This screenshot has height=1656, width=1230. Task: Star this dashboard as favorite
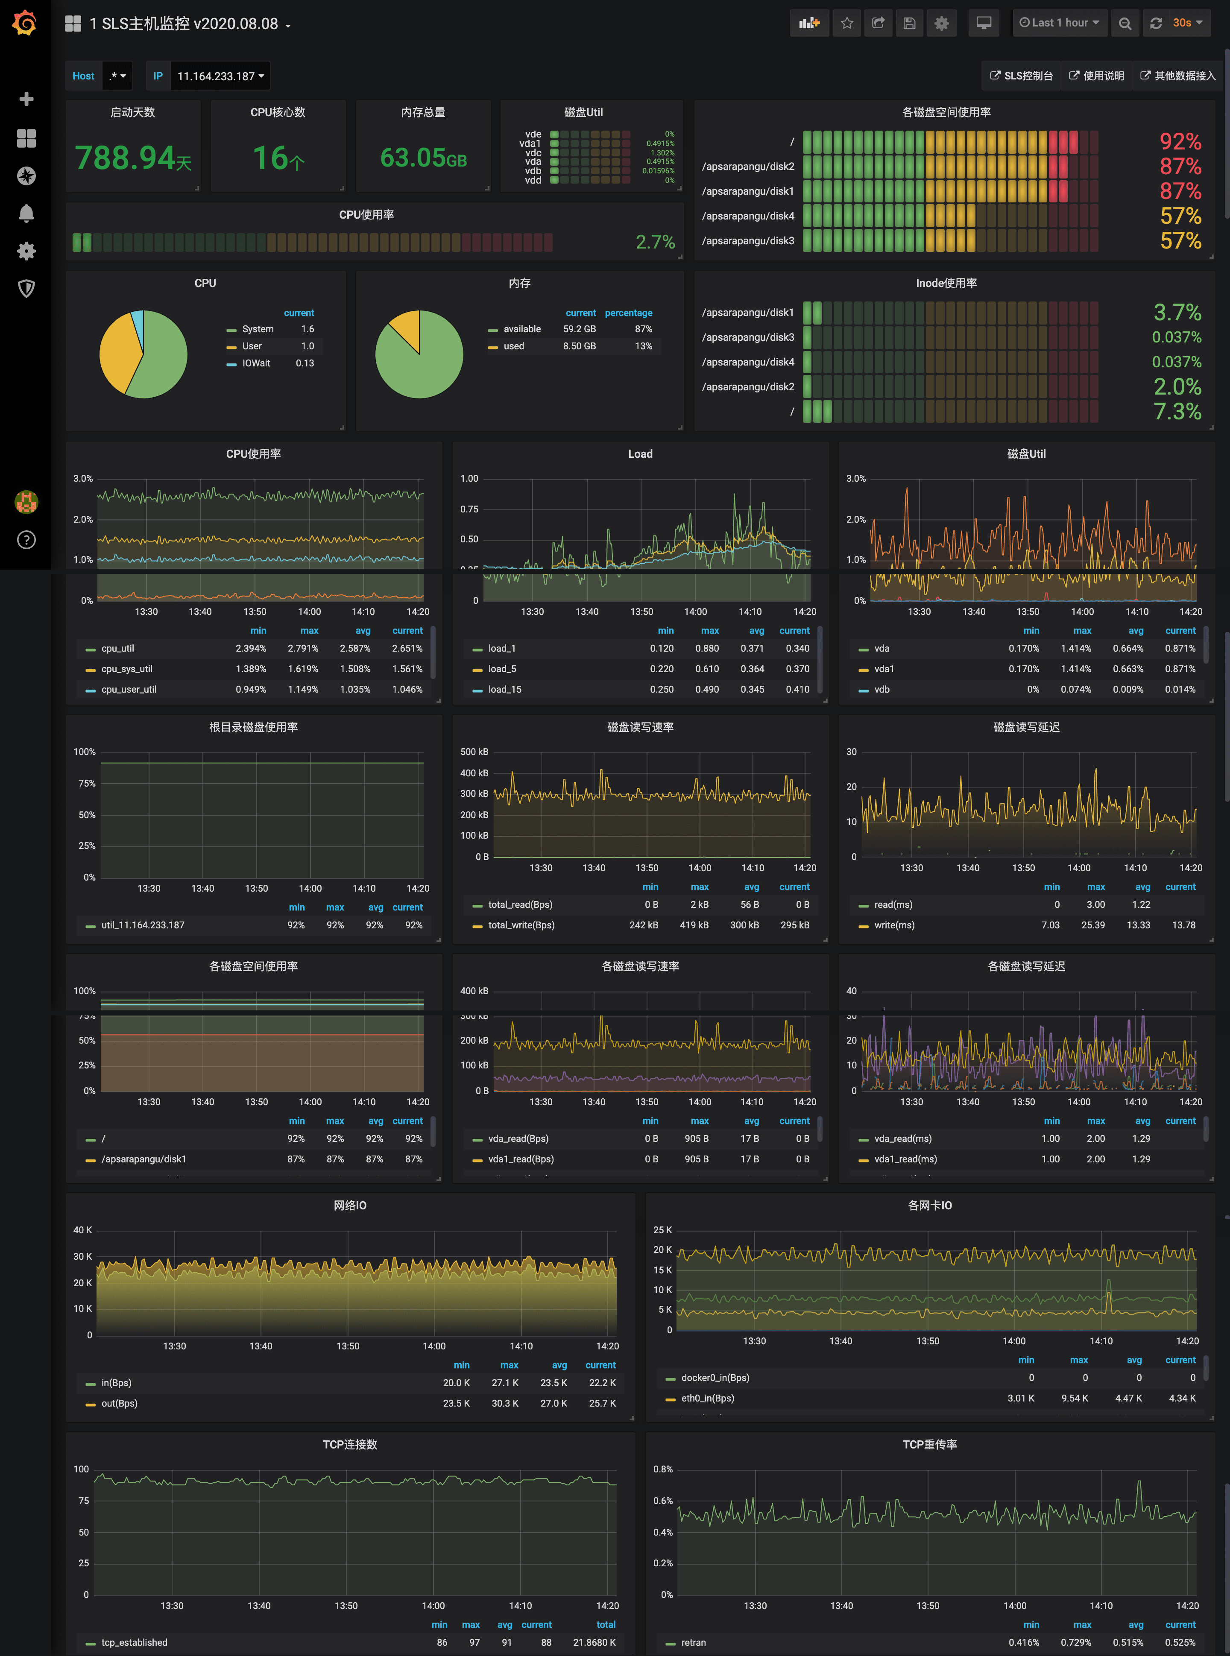(846, 23)
